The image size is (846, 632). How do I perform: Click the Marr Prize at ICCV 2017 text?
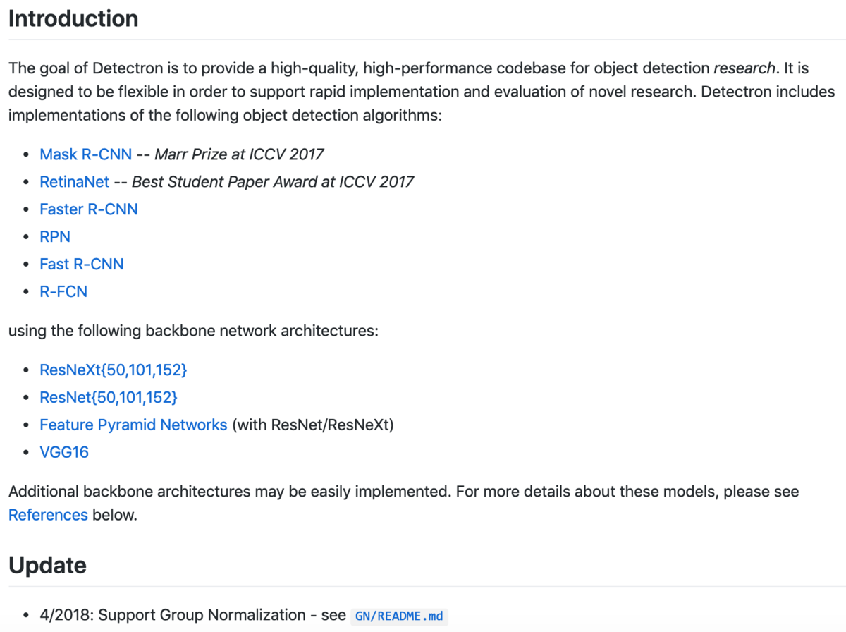pyautogui.click(x=239, y=154)
